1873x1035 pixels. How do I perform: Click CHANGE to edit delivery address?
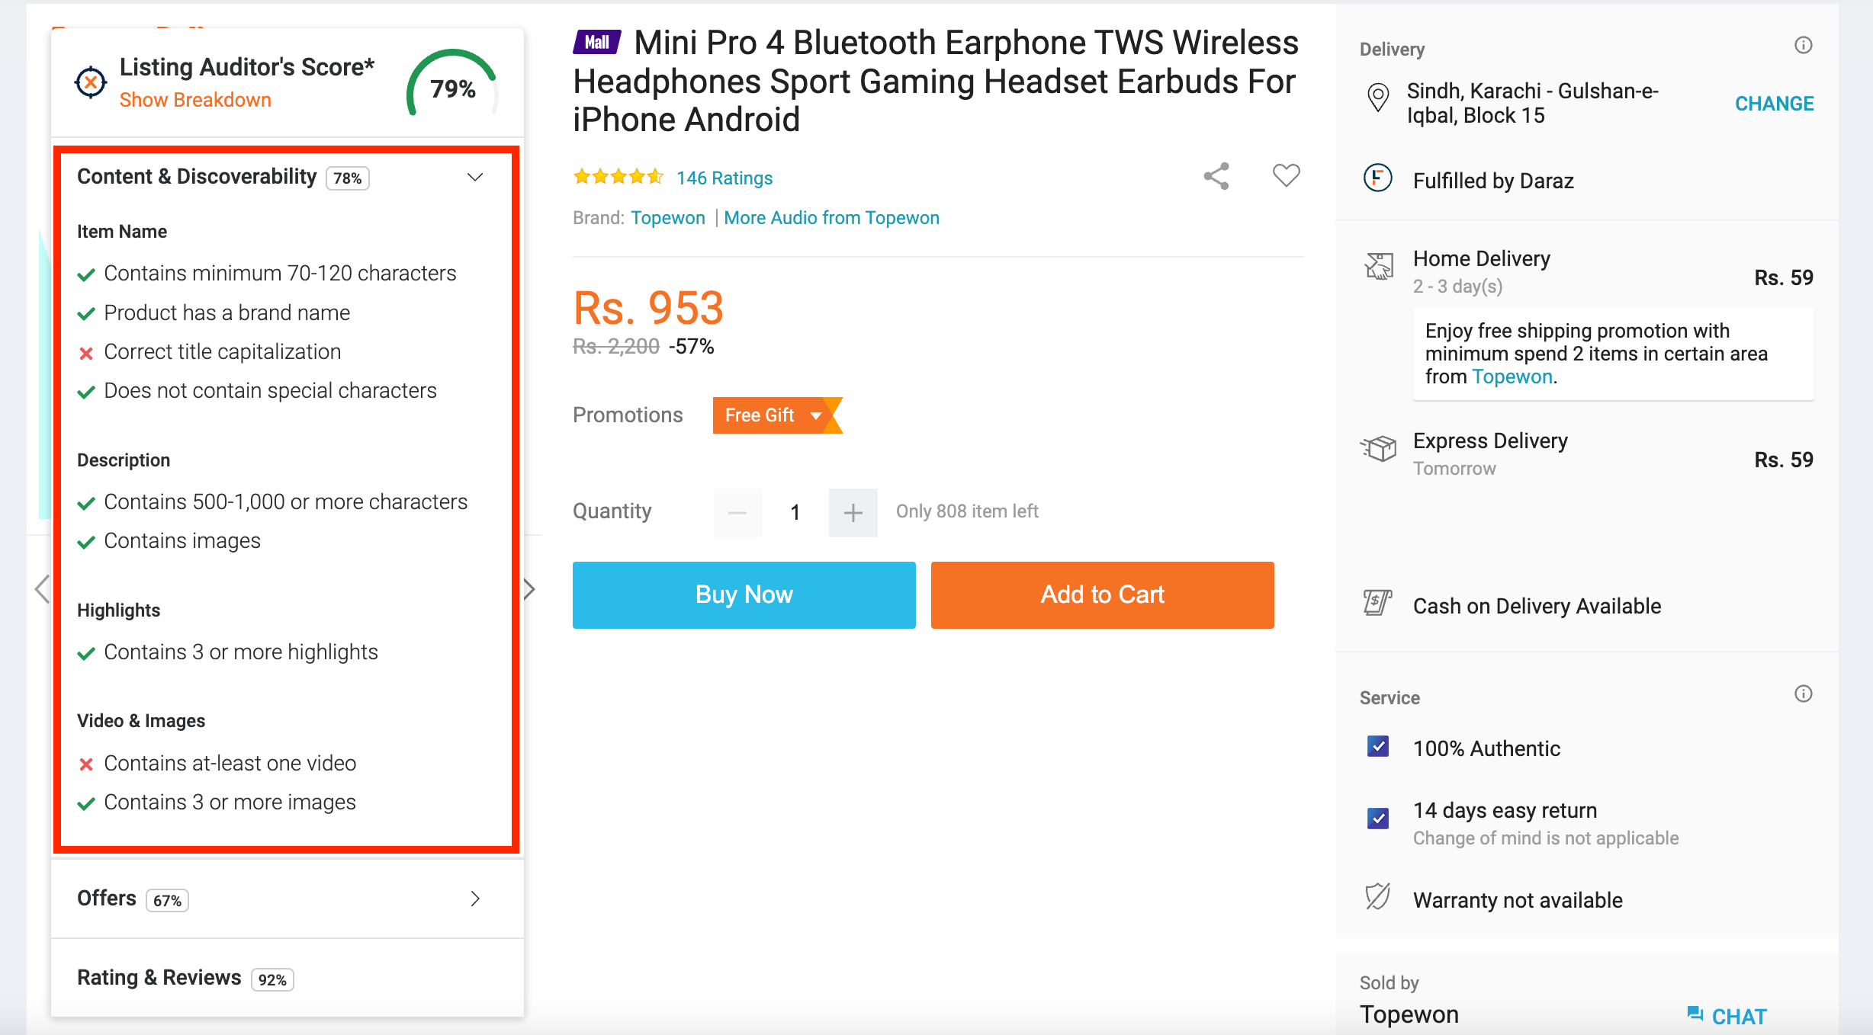pyautogui.click(x=1775, y=104)
